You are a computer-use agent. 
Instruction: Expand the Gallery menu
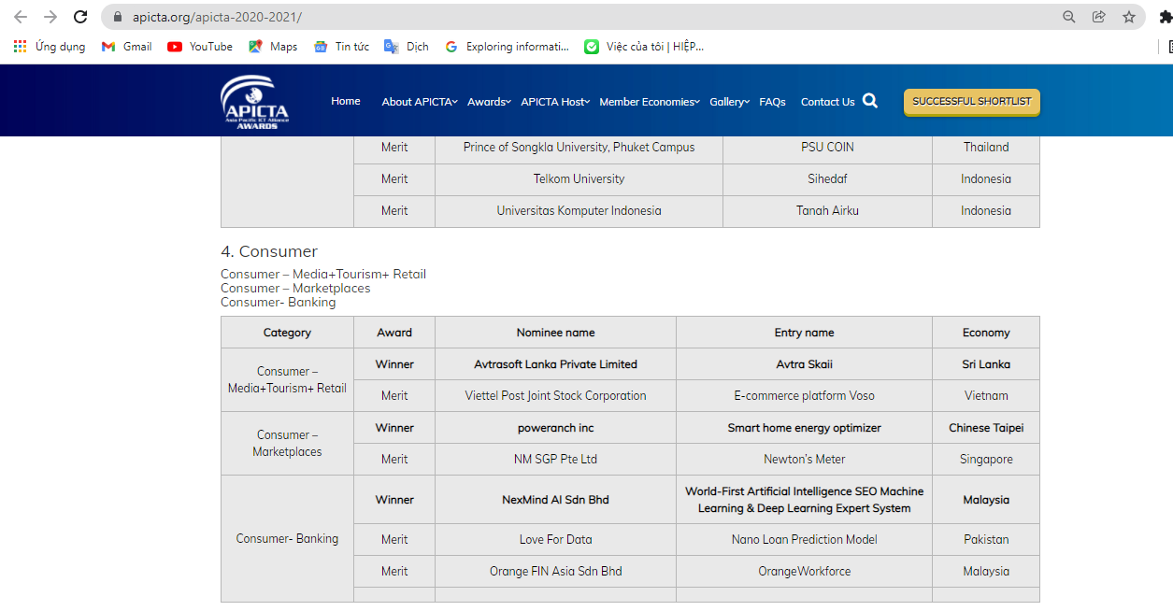[x=730, y=102]
